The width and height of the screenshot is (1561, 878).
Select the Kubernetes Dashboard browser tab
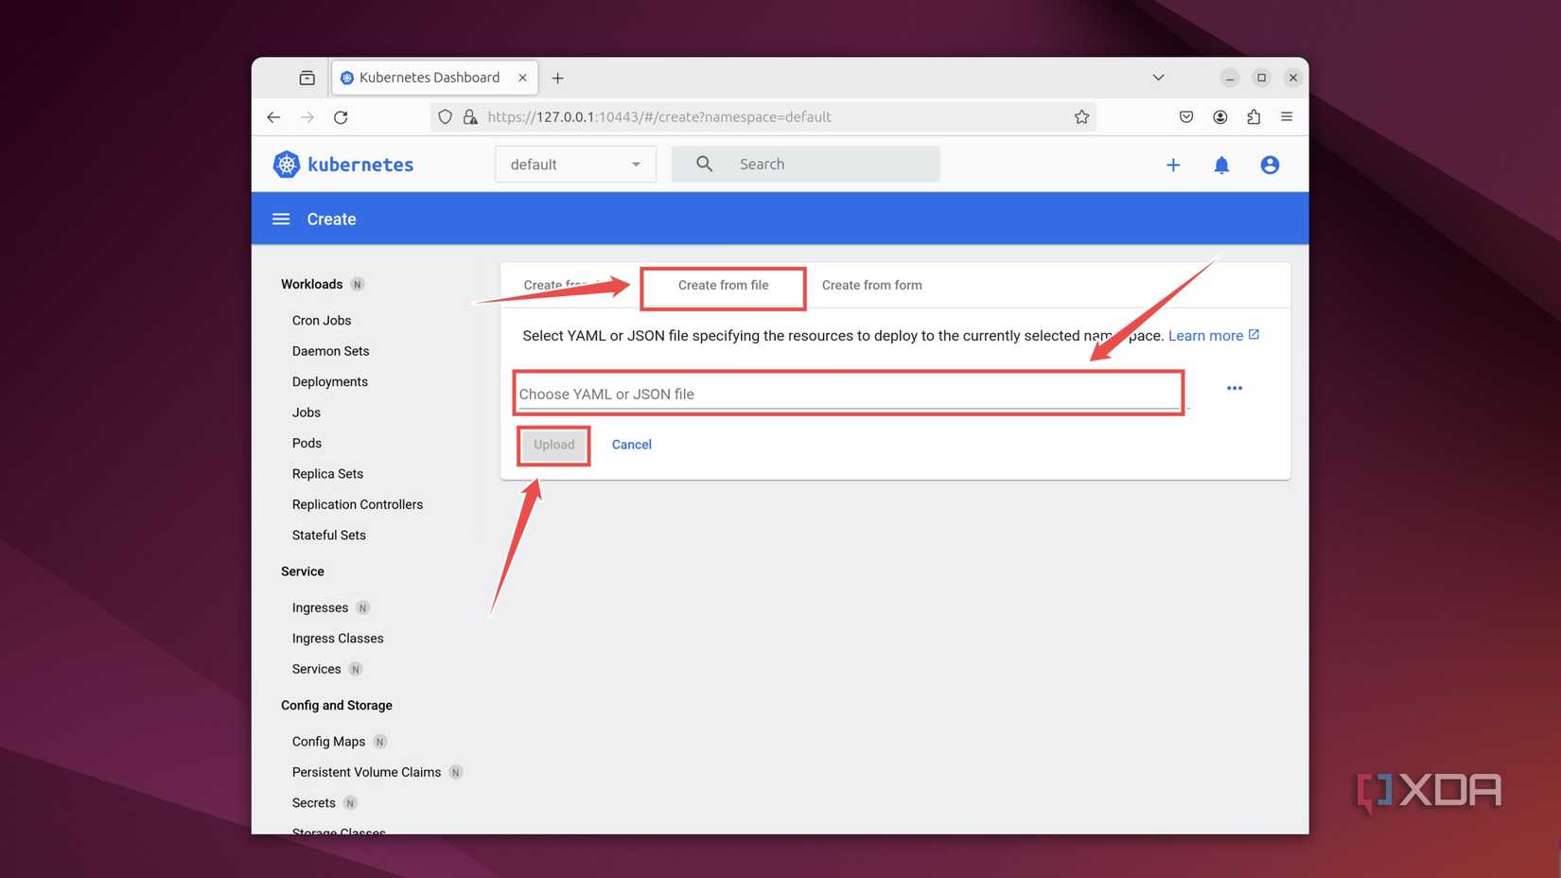click(x=434, y=78)
